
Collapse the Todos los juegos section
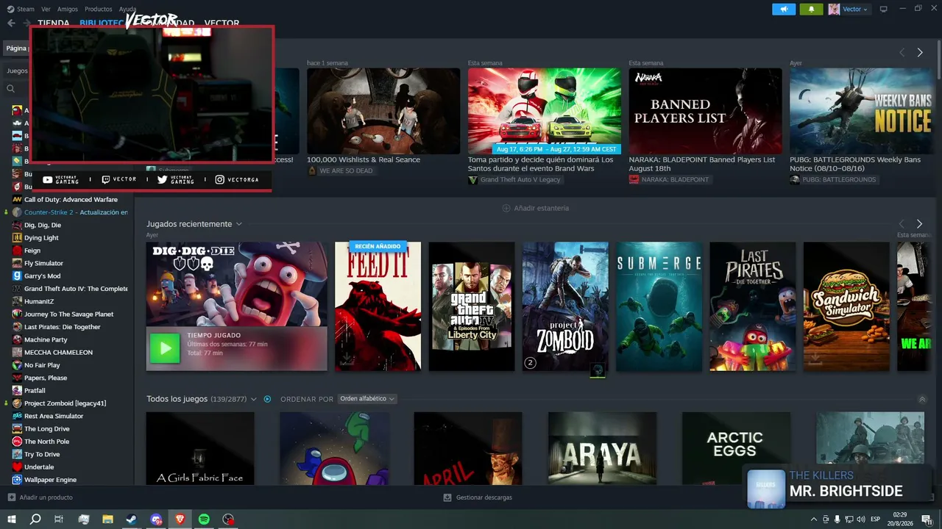pos(922,400)
